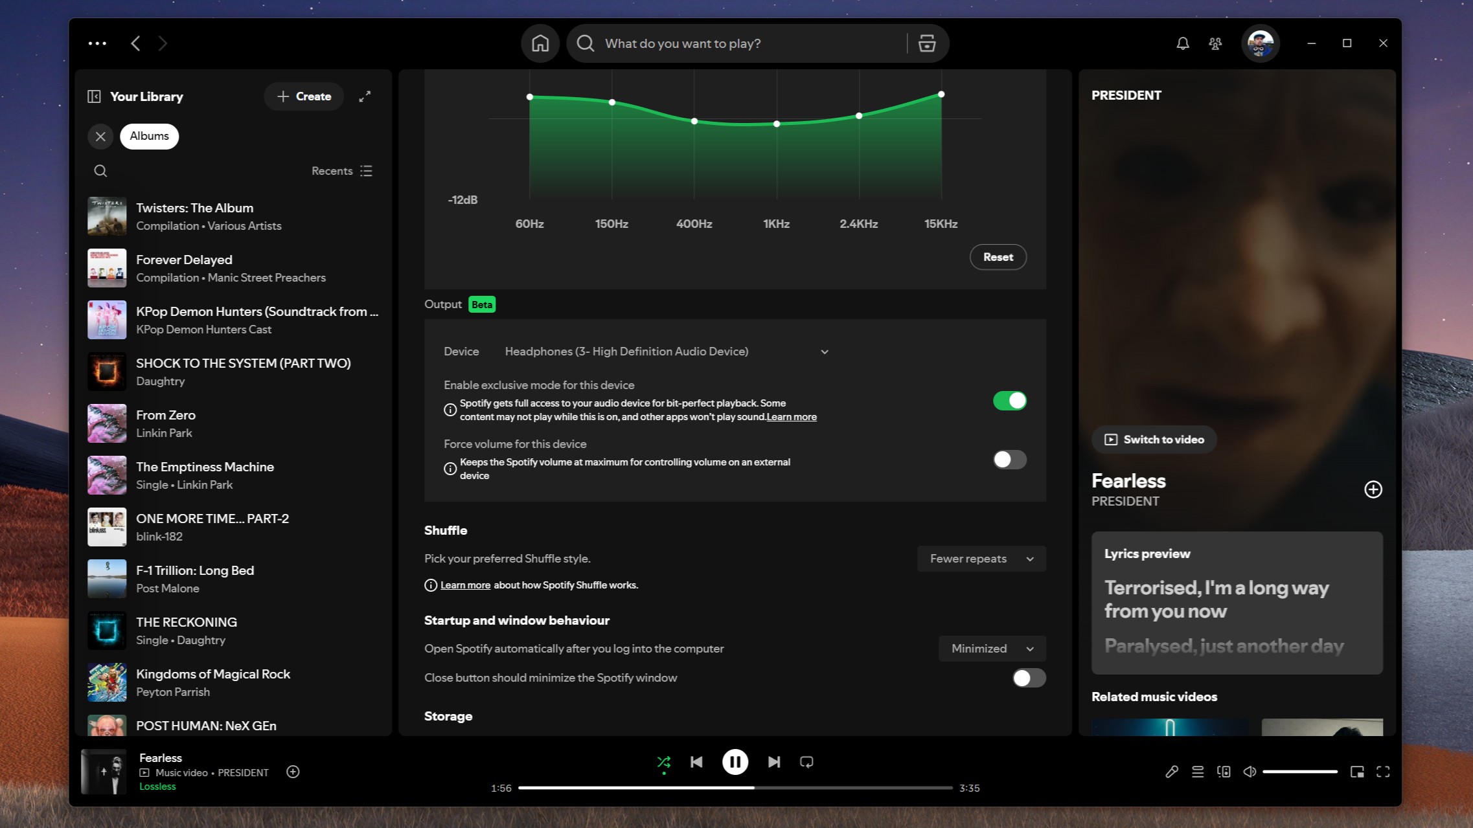Enter the miniplayer mode

click(1358, 772)
